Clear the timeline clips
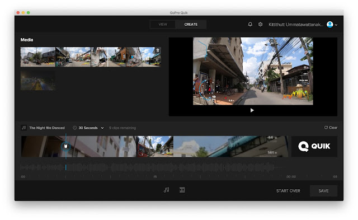The height and width of the screenshot is (220, 358). [x=331, y=128]
